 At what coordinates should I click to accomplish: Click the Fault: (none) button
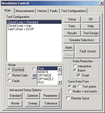(88, 51)
